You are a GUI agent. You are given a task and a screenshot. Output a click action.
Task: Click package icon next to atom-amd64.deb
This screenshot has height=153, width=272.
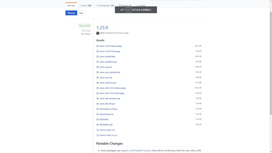pyautogui.click(x=97, y=57)
